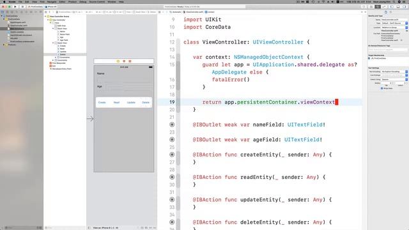Toggle the Navigator panel visibility button

tap(392, 6)
